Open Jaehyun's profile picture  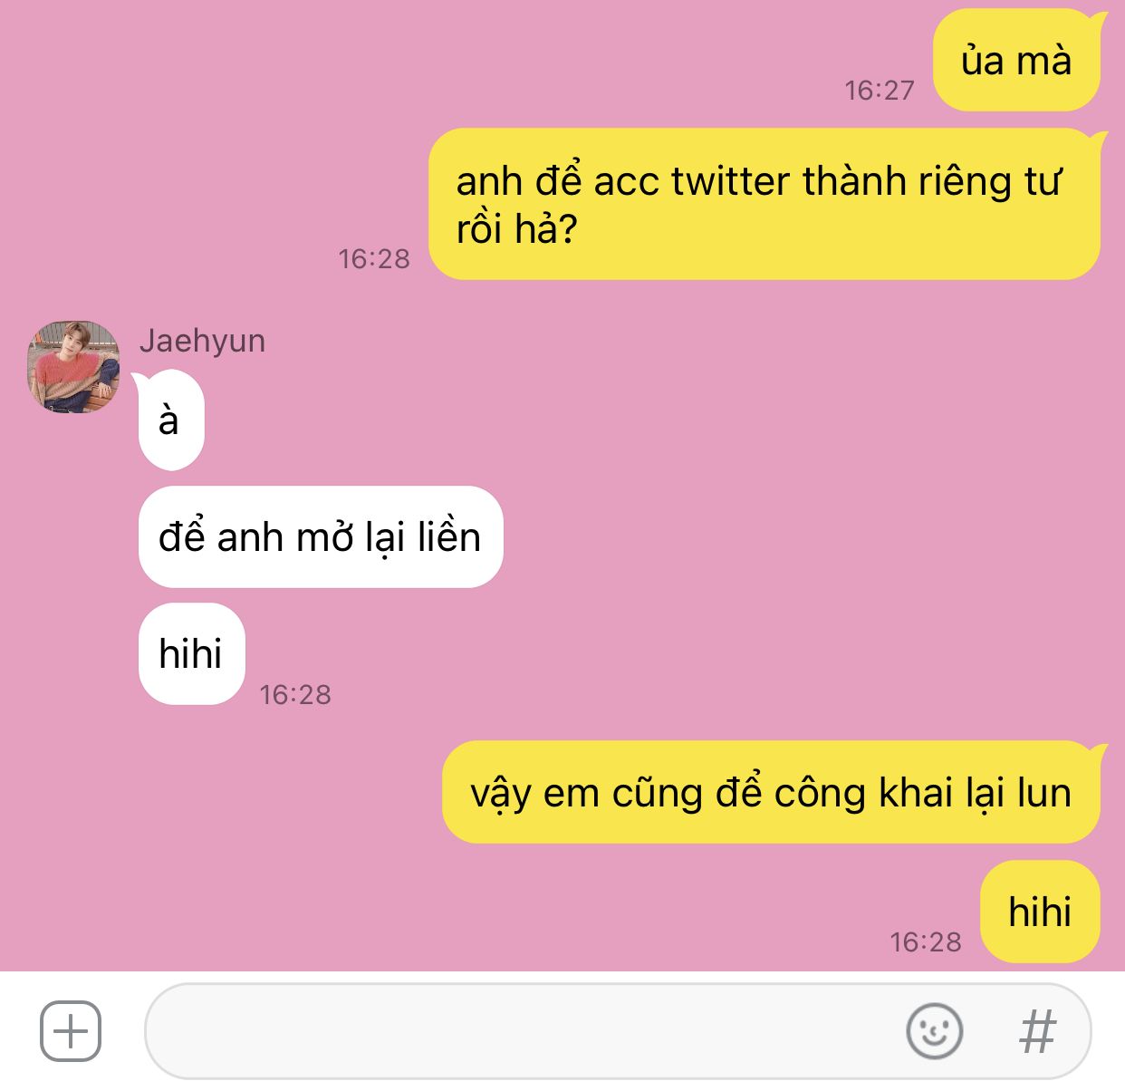tap(73, 367)
